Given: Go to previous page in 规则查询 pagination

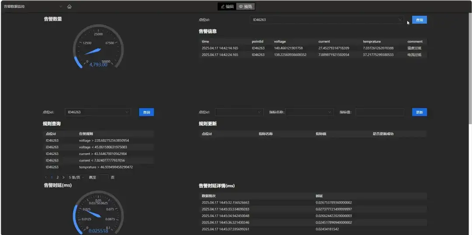Looking at the screenshot, I should point(46,178).
